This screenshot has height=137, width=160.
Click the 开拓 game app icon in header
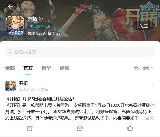[15, 25]
